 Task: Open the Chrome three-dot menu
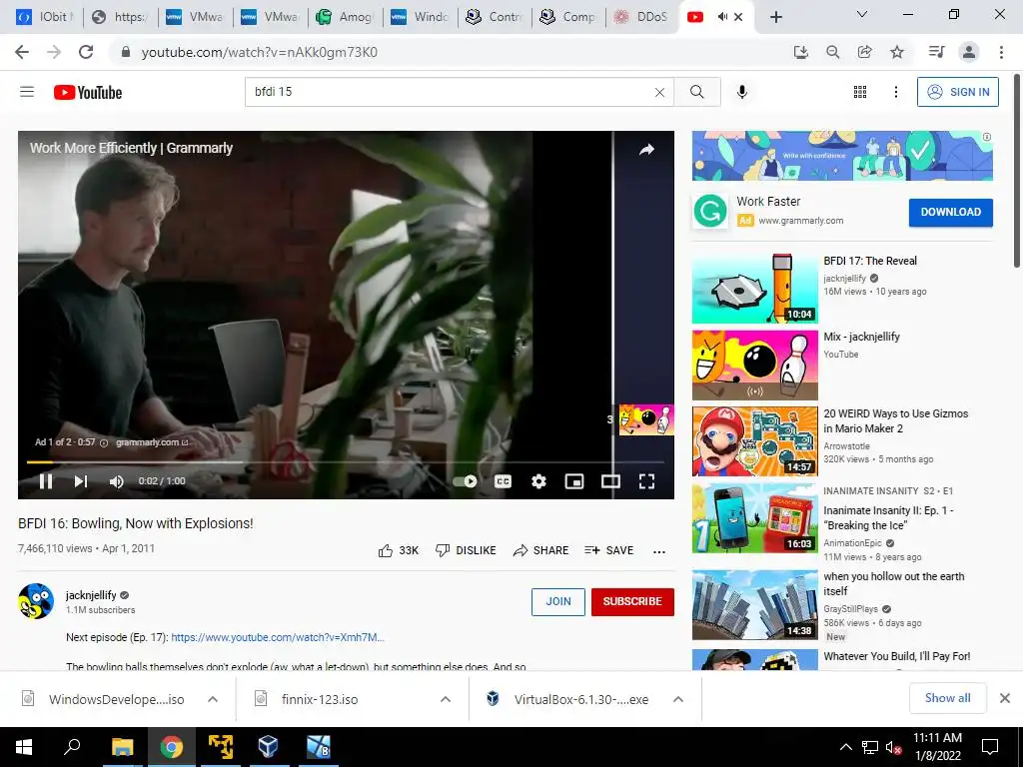tap(1001, 52)
